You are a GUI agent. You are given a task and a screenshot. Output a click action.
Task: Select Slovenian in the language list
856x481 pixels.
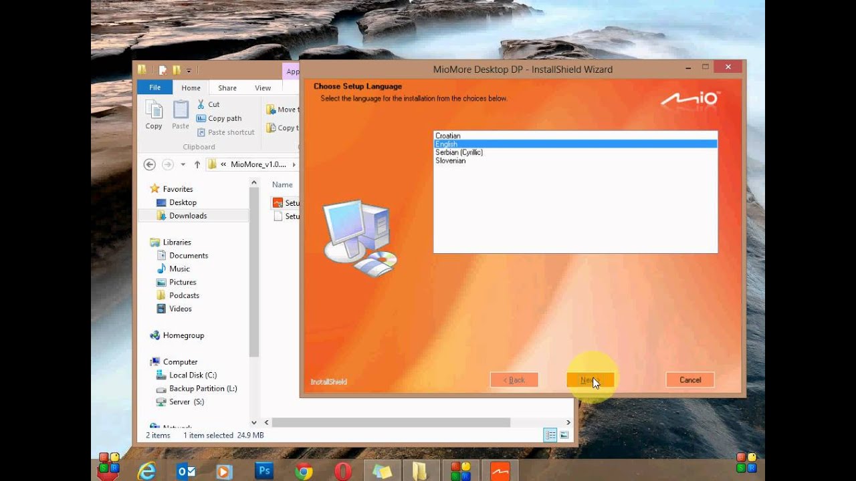pyautogui.click(x=575, y=160)
